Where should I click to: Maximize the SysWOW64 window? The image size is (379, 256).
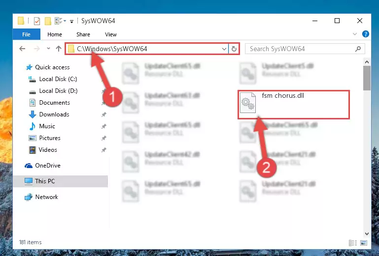point(337,21)
